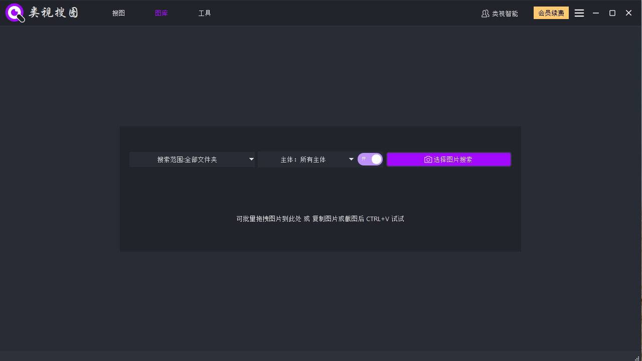Click the 类视搜图 magnifier logo icon

coord(14,13)
